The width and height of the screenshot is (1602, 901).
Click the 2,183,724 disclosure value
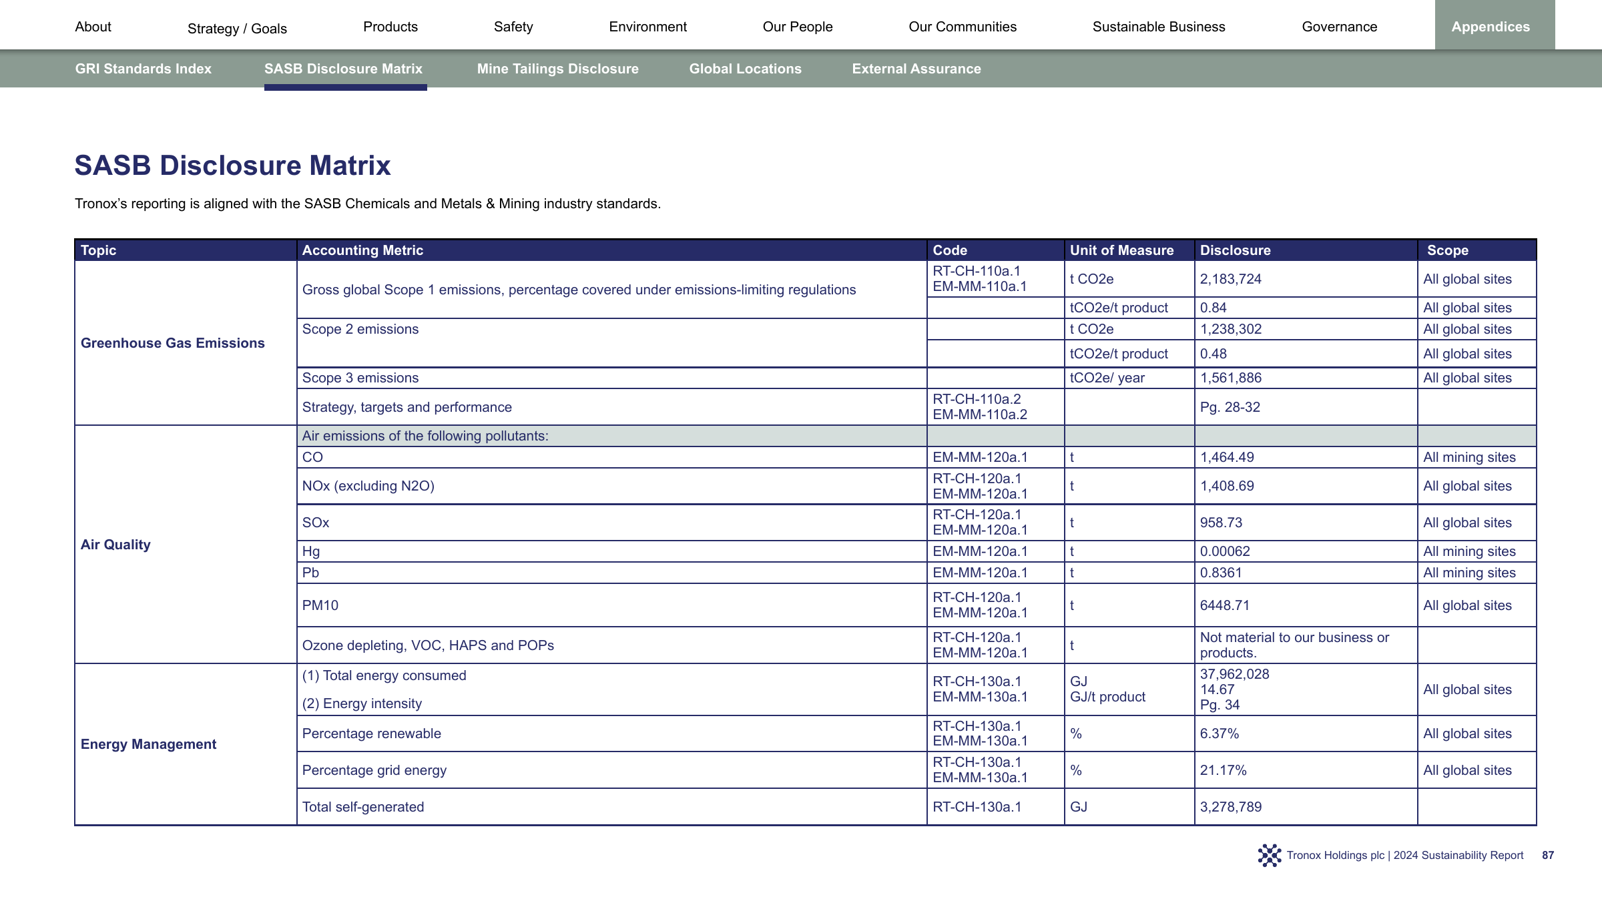coord(1230,279)
